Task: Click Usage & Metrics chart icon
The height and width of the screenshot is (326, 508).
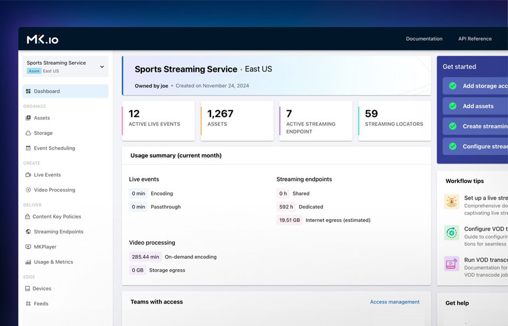Action: [x=28, y=262]
